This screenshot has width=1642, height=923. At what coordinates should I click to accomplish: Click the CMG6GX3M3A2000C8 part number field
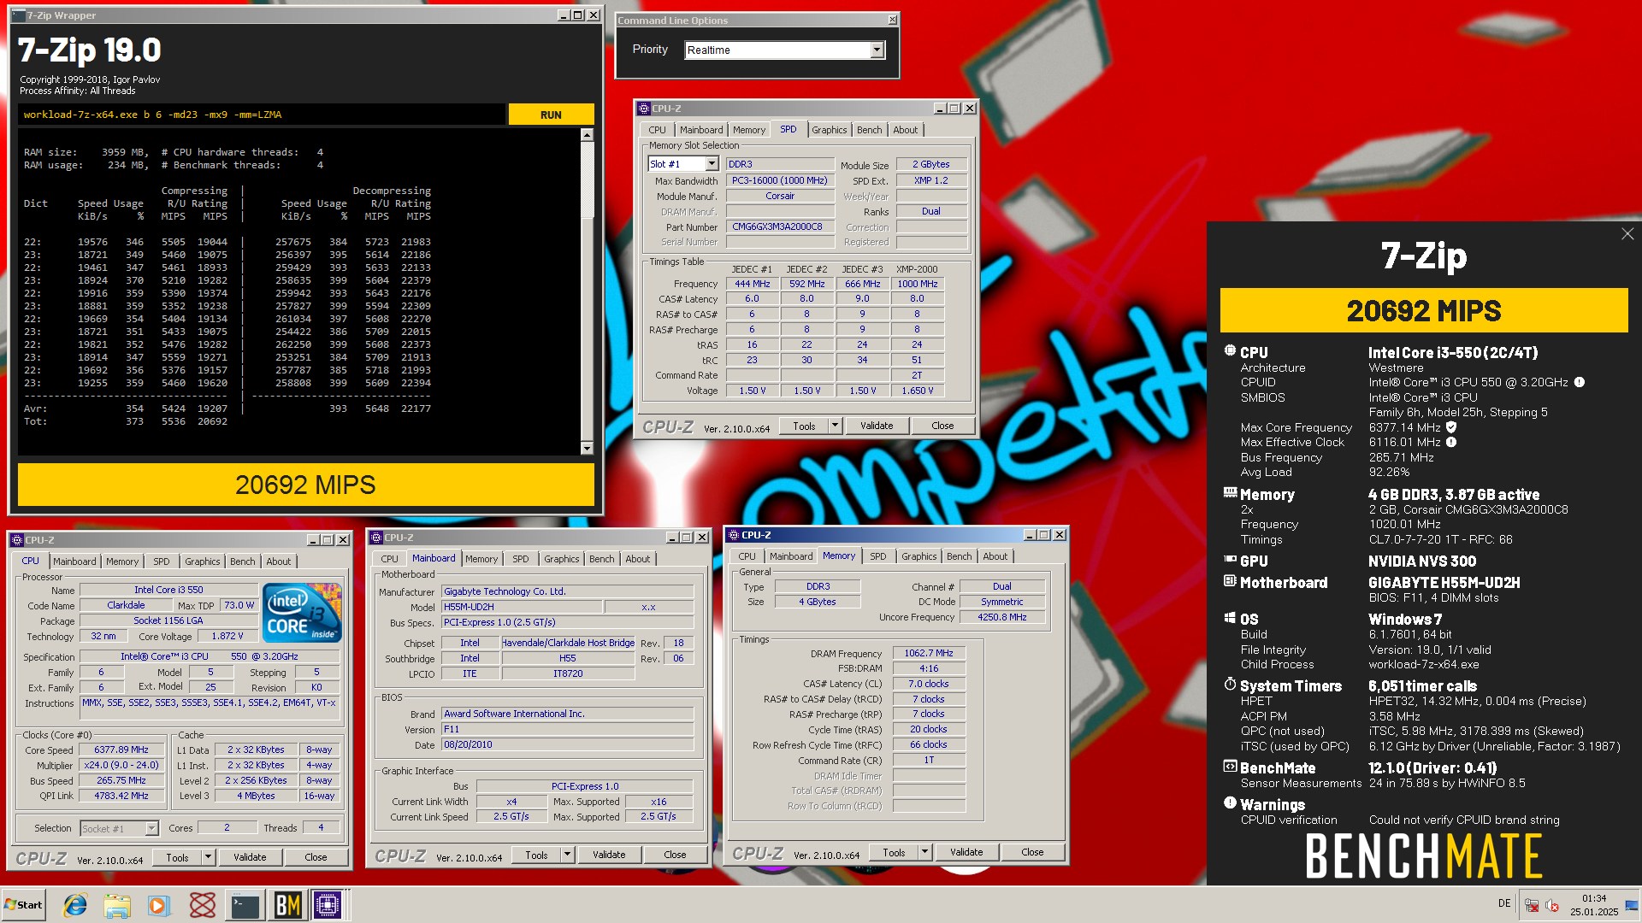point(781,227)
